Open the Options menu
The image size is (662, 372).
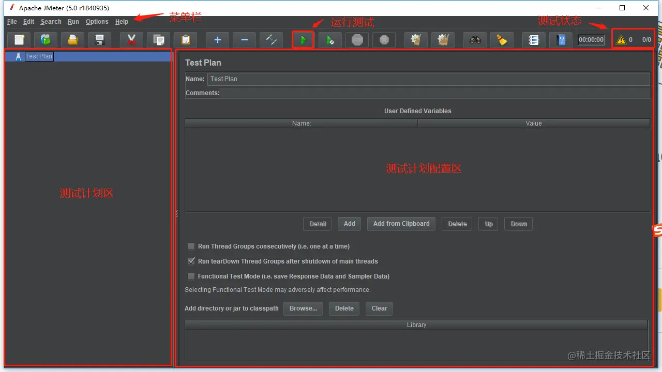tap(97, 22)
